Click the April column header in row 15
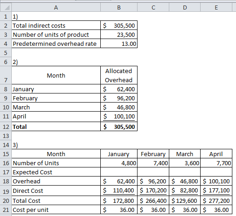236x216 pixels. click(216, 154)
